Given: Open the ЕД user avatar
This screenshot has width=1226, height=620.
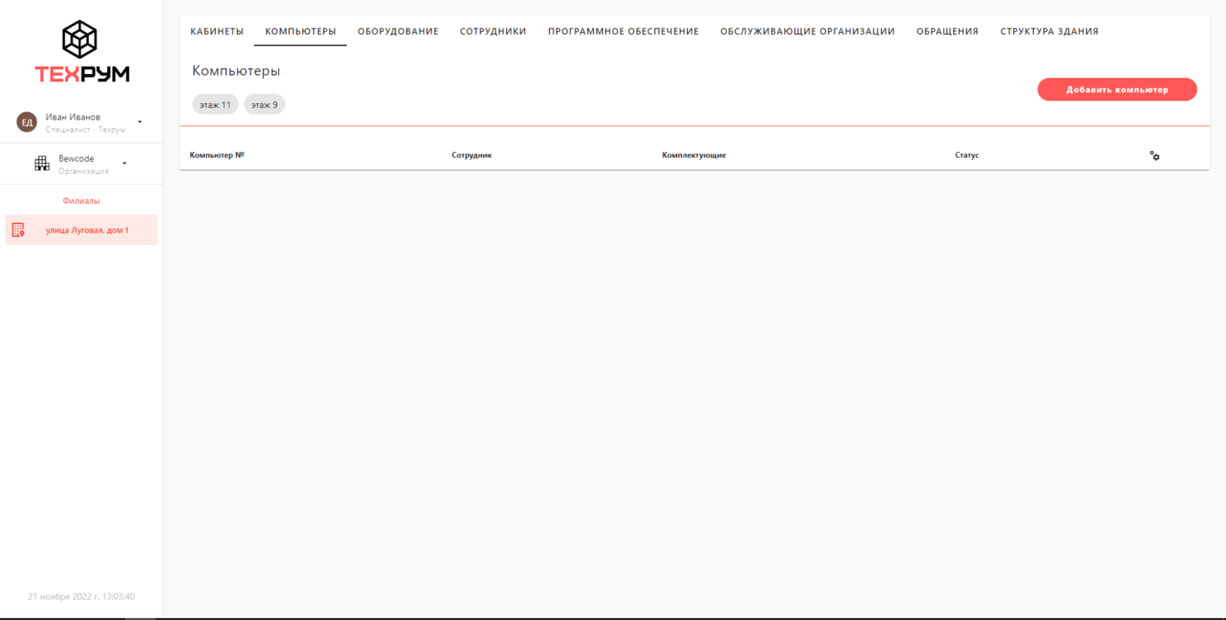Looking at the screenshot, I should [x=27, y=121].
